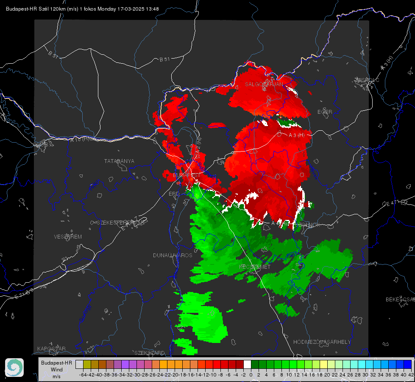Click the BUDAPEST city label on the map

[x=187, y=175]
